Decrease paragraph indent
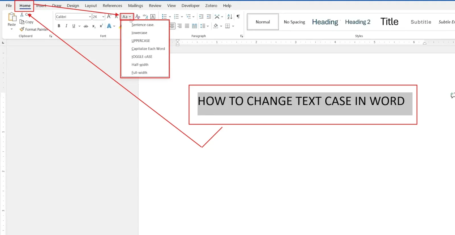Viewport: 455px width, 235px height. pos(201,17)
